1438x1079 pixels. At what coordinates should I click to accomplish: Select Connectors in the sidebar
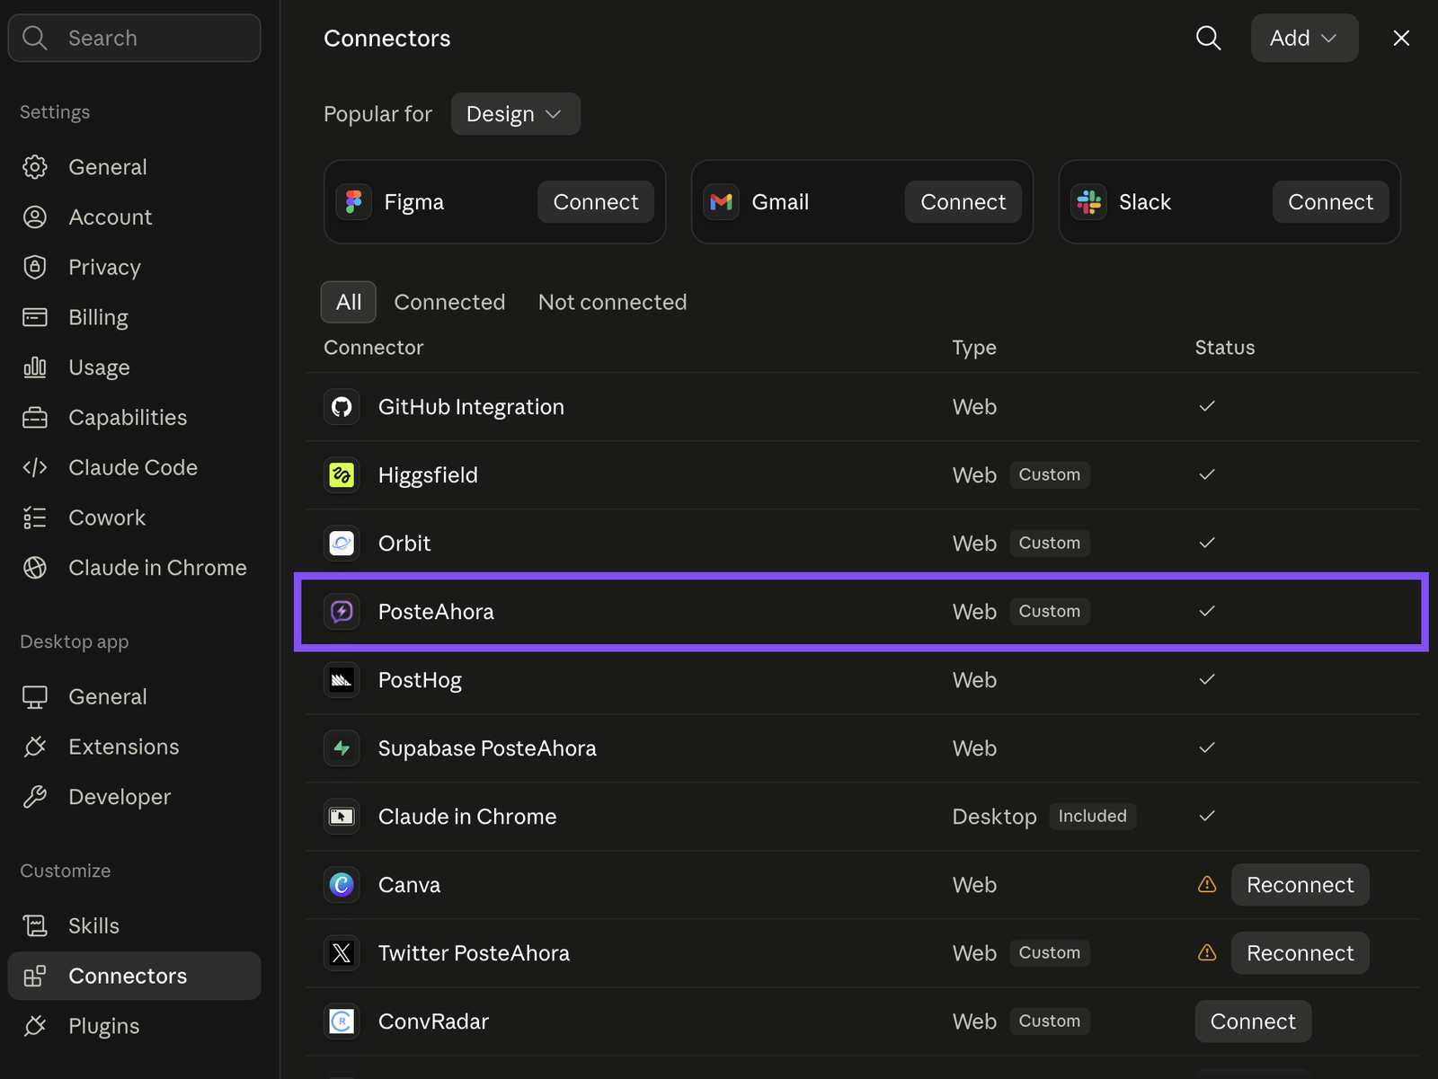(134, 976)
